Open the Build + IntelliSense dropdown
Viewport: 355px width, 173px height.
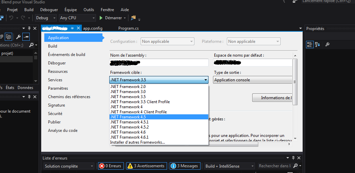tap(229, 166)
